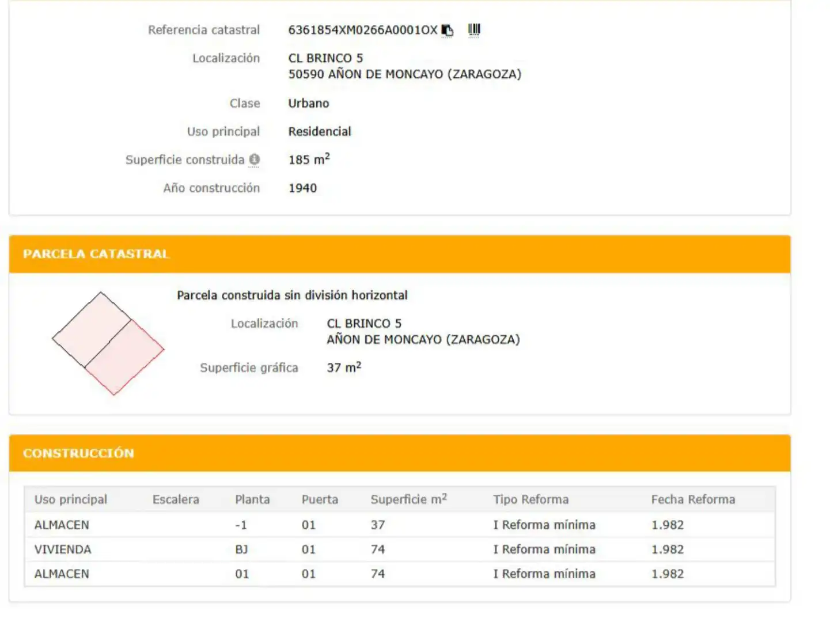Click the Superficie gráfica 37 m² value
830x622 pixels.
click(344, 367)
